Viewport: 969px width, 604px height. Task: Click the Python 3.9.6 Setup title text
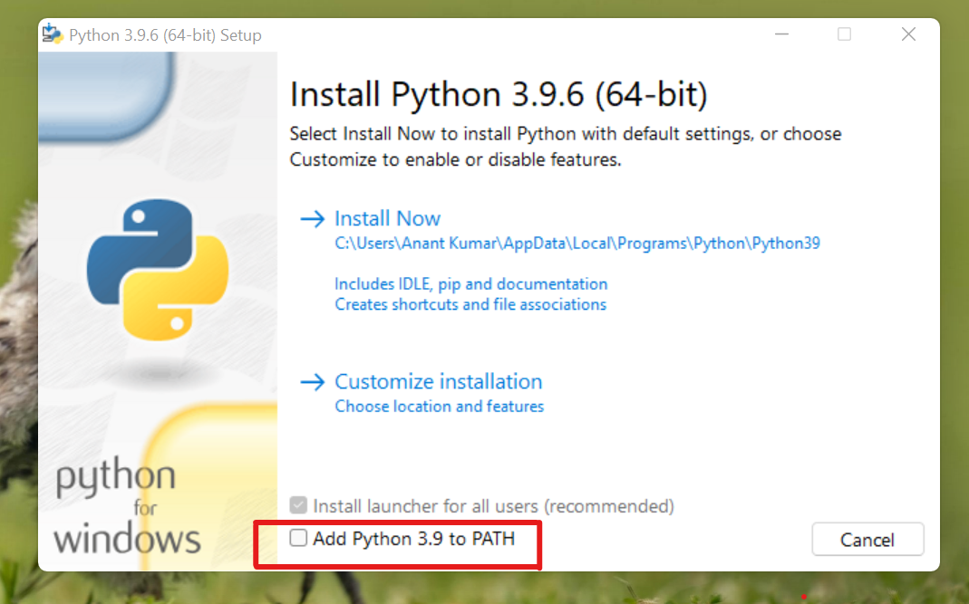[164, 34]
